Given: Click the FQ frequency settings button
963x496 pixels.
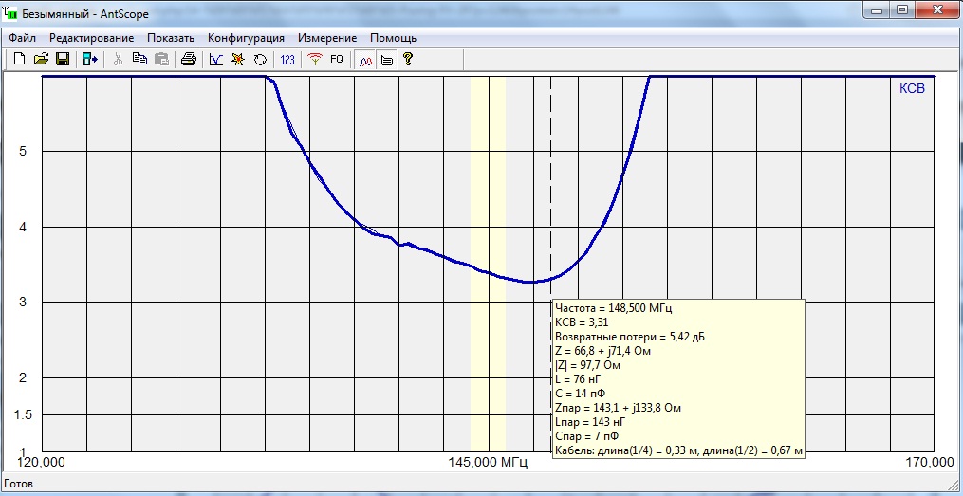Looking at the screenshot, I should point(337,60).
